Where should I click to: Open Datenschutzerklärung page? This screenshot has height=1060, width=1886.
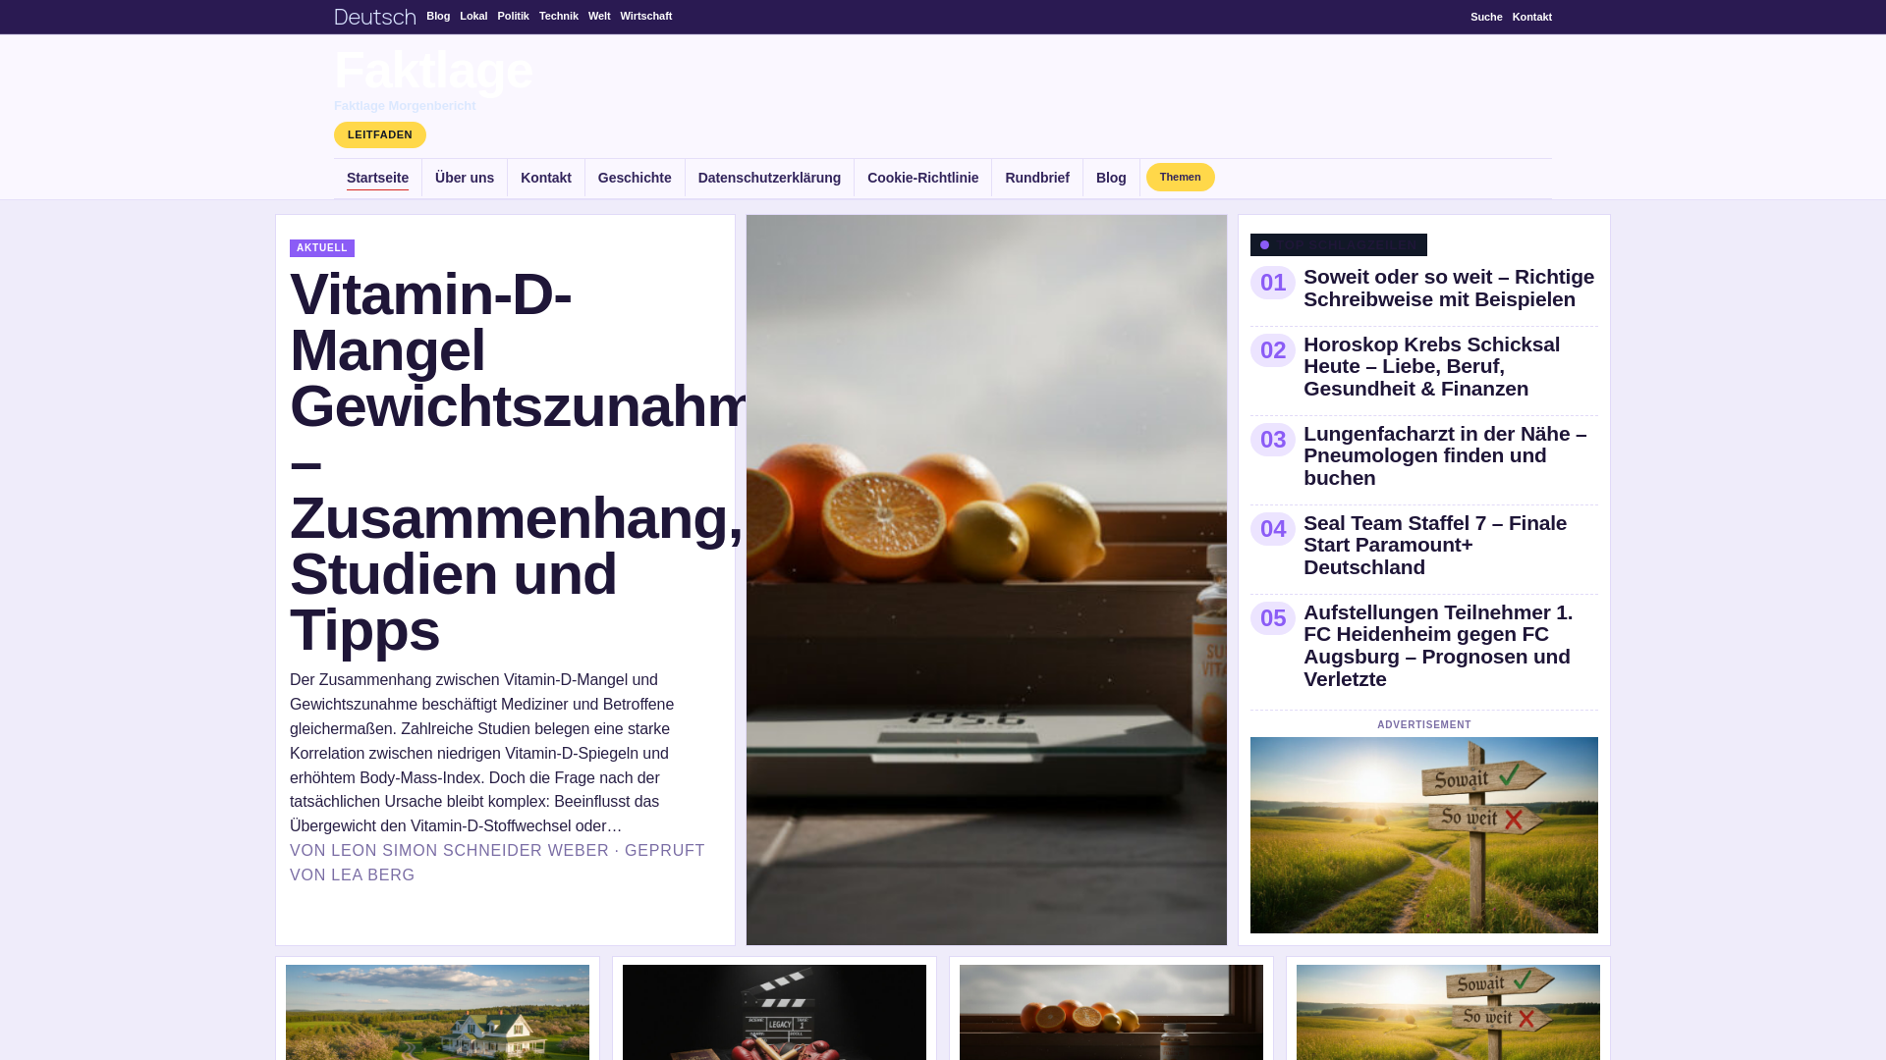pos(769,179)
